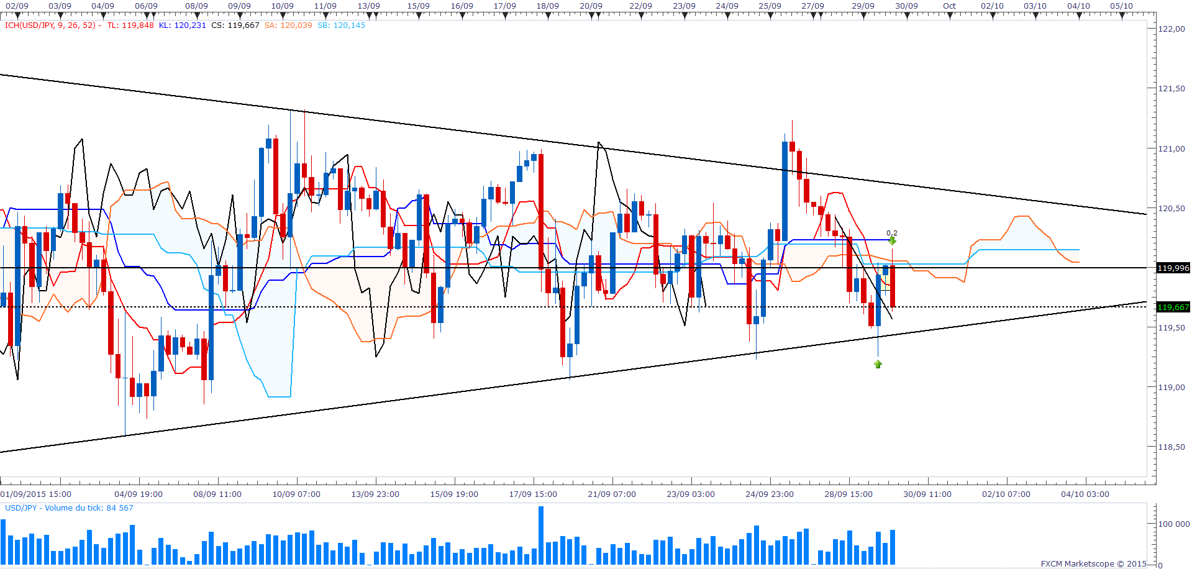
Task: Click the 118,50 price axis label
Action: click(x=1172, y=447)
